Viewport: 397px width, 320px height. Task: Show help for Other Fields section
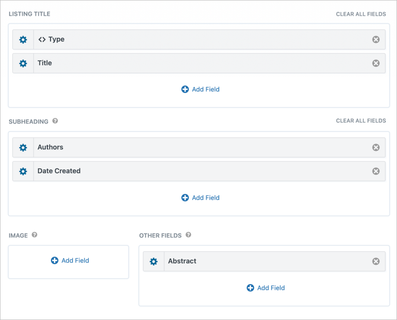pyautogui.click(x=188, y=235)
